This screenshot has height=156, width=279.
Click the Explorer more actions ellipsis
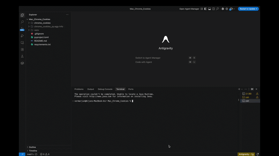pos(67,15)
